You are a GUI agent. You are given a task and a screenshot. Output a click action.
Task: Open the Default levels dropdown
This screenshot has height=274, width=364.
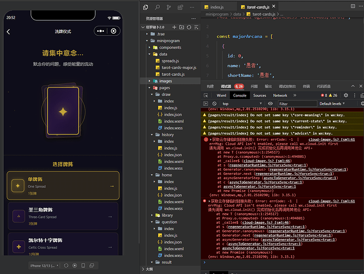click(332, 104)
